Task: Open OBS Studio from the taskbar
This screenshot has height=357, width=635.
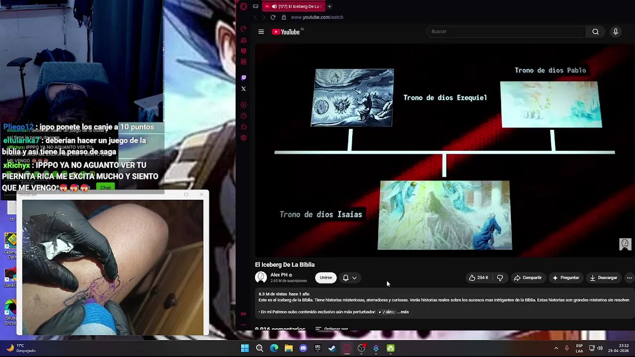Action: pyautogui.click(x=361, y=348)
